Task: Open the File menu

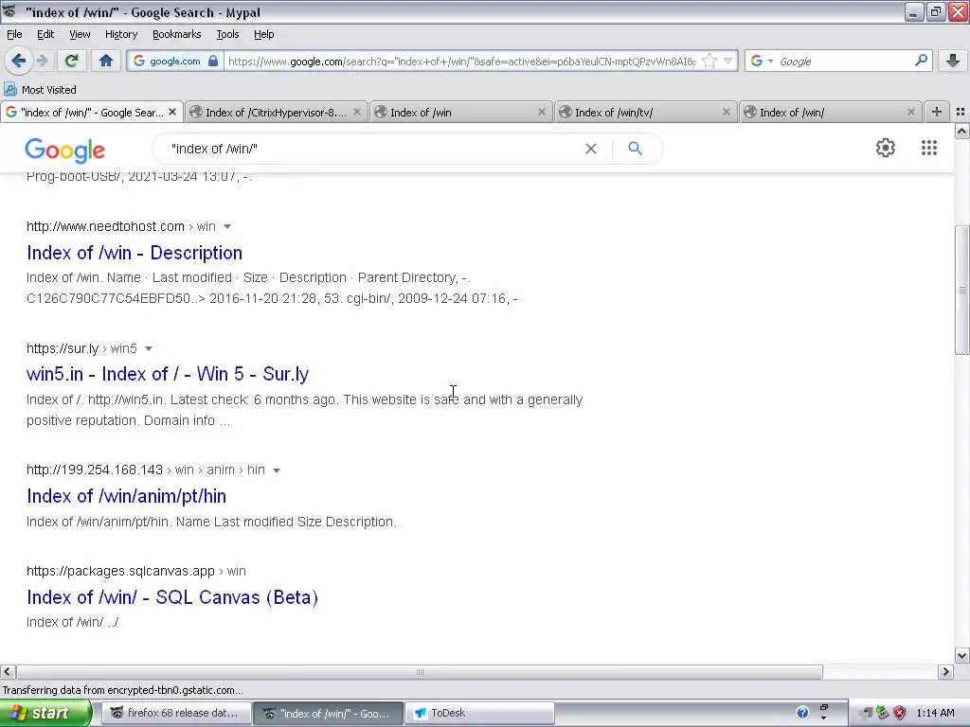Action: coord(14,34)
